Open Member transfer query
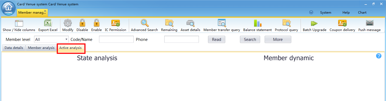This screenshot has height=101, width=386. point(222,26)
